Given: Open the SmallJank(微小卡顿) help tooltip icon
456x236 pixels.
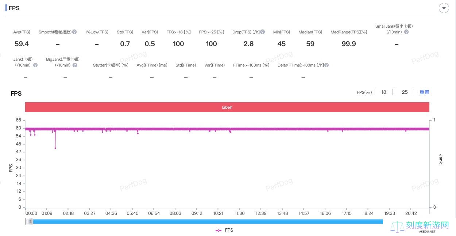Looking at the screenshot, I should (406, 32).
